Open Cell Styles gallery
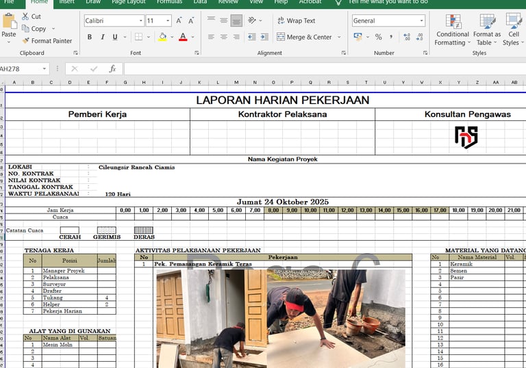The width and height of the screenshot is (526, 368). (x=513, y=30)
